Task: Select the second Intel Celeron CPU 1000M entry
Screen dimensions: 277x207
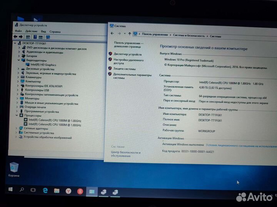Action: tap(55, 125)
